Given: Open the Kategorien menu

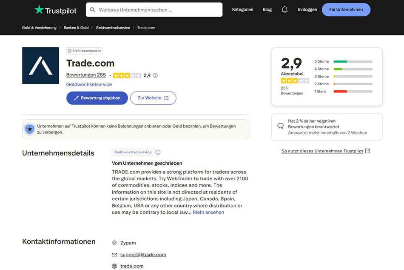Looking at the screenshot, I should click(x=242, y=9).
